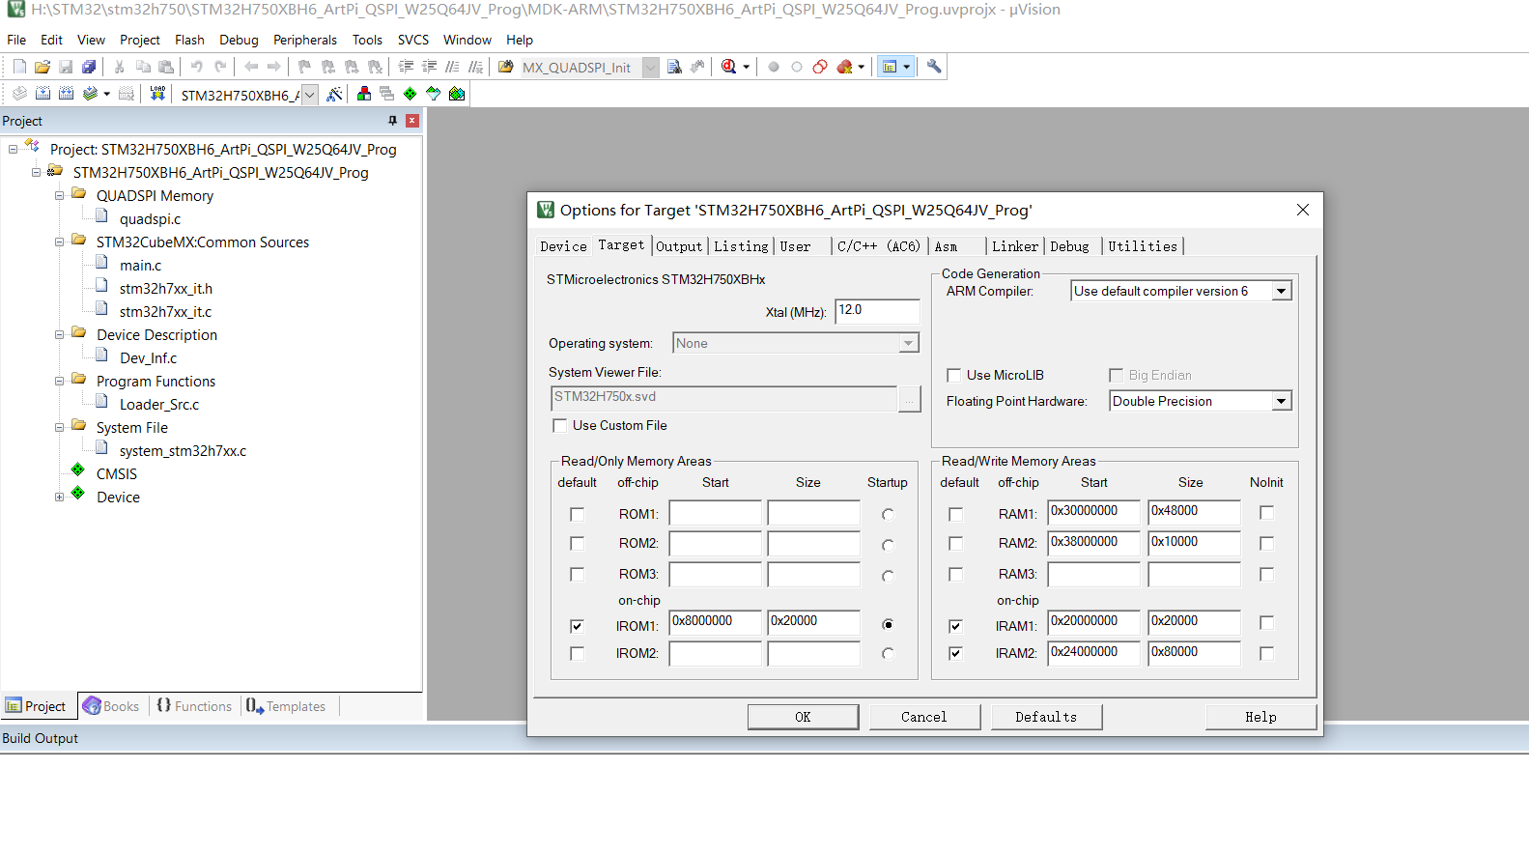Open the Flash menu
1529x854 pixels.
[x=189, y=40]
